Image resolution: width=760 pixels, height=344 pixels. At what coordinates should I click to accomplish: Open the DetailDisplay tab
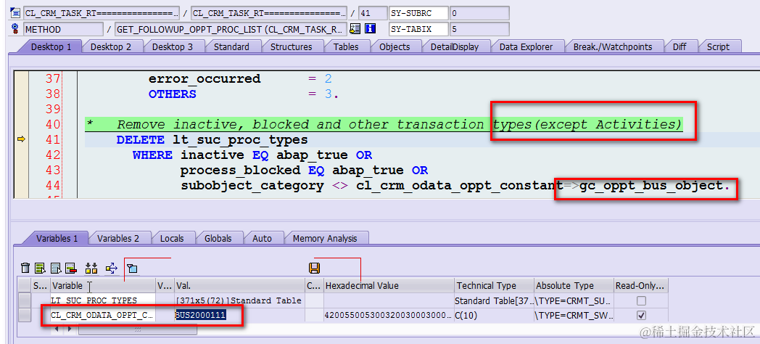[454, 46]
